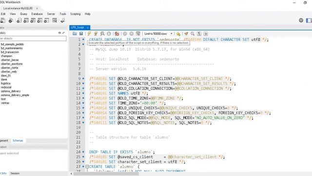Stop the running query

[x=109, y=34]
